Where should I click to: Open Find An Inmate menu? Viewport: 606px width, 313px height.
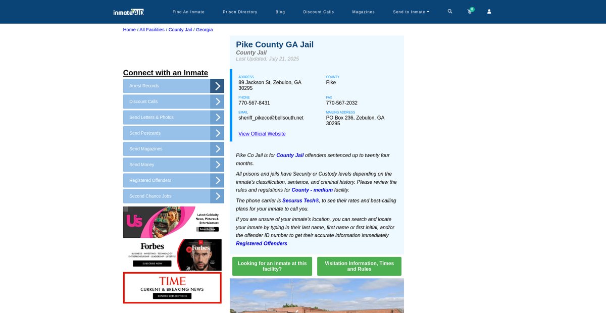[188, 12]
